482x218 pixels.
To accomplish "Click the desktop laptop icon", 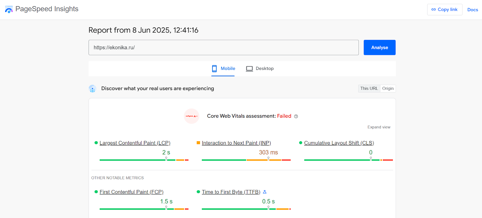I will (x=249, y=69).
